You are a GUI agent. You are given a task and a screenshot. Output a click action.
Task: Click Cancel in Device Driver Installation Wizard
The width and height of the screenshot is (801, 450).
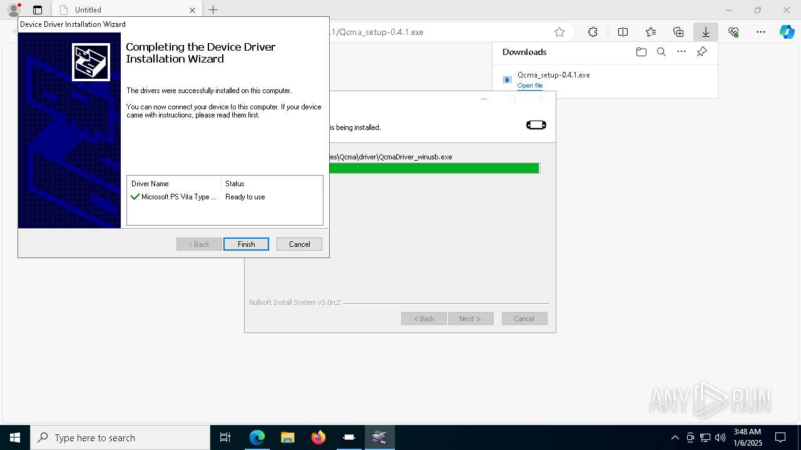tap(299, 244)
